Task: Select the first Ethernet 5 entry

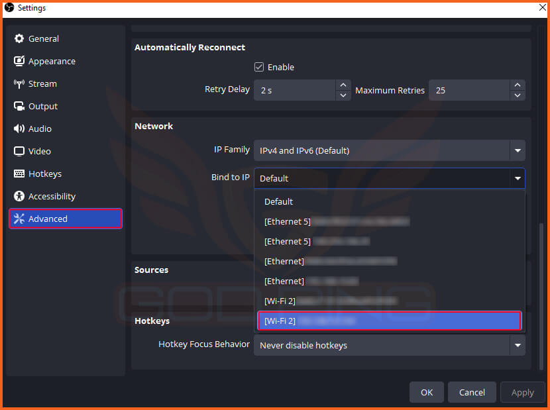Action: (x=337, y=222)
